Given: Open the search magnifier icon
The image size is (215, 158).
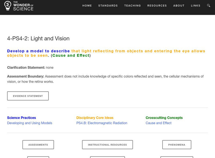Looking at the screenshot, I should pos(208,5).
